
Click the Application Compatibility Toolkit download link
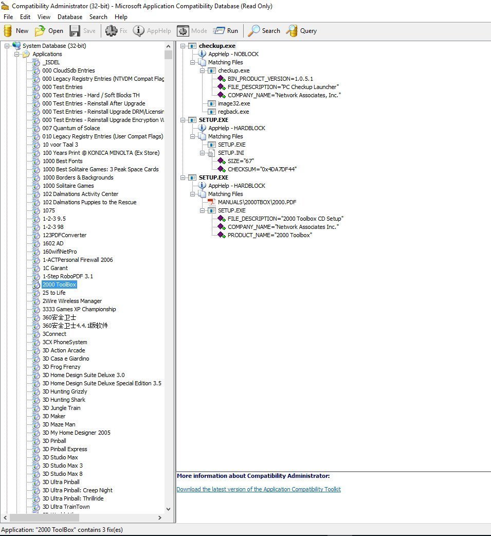click(259, 489)
